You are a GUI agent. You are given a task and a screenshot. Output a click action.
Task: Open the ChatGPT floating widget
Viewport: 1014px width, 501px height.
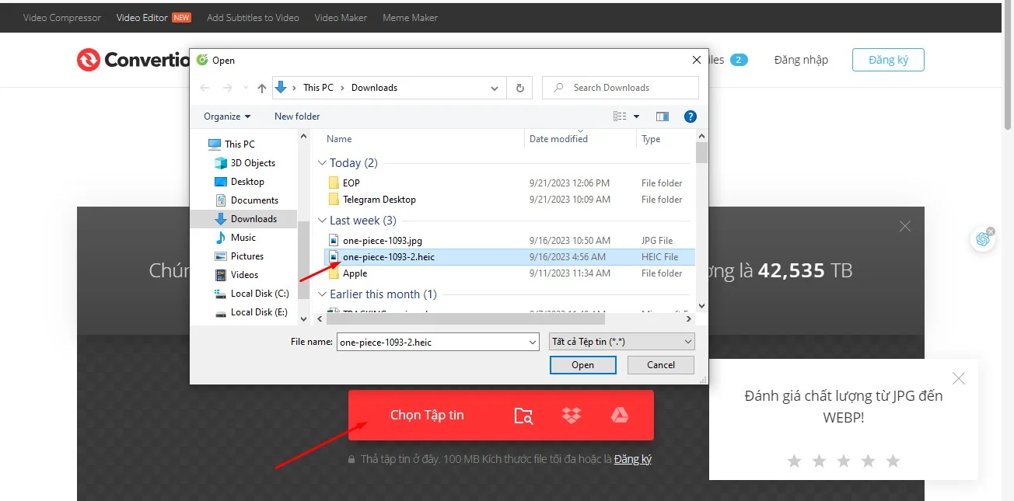983,241
